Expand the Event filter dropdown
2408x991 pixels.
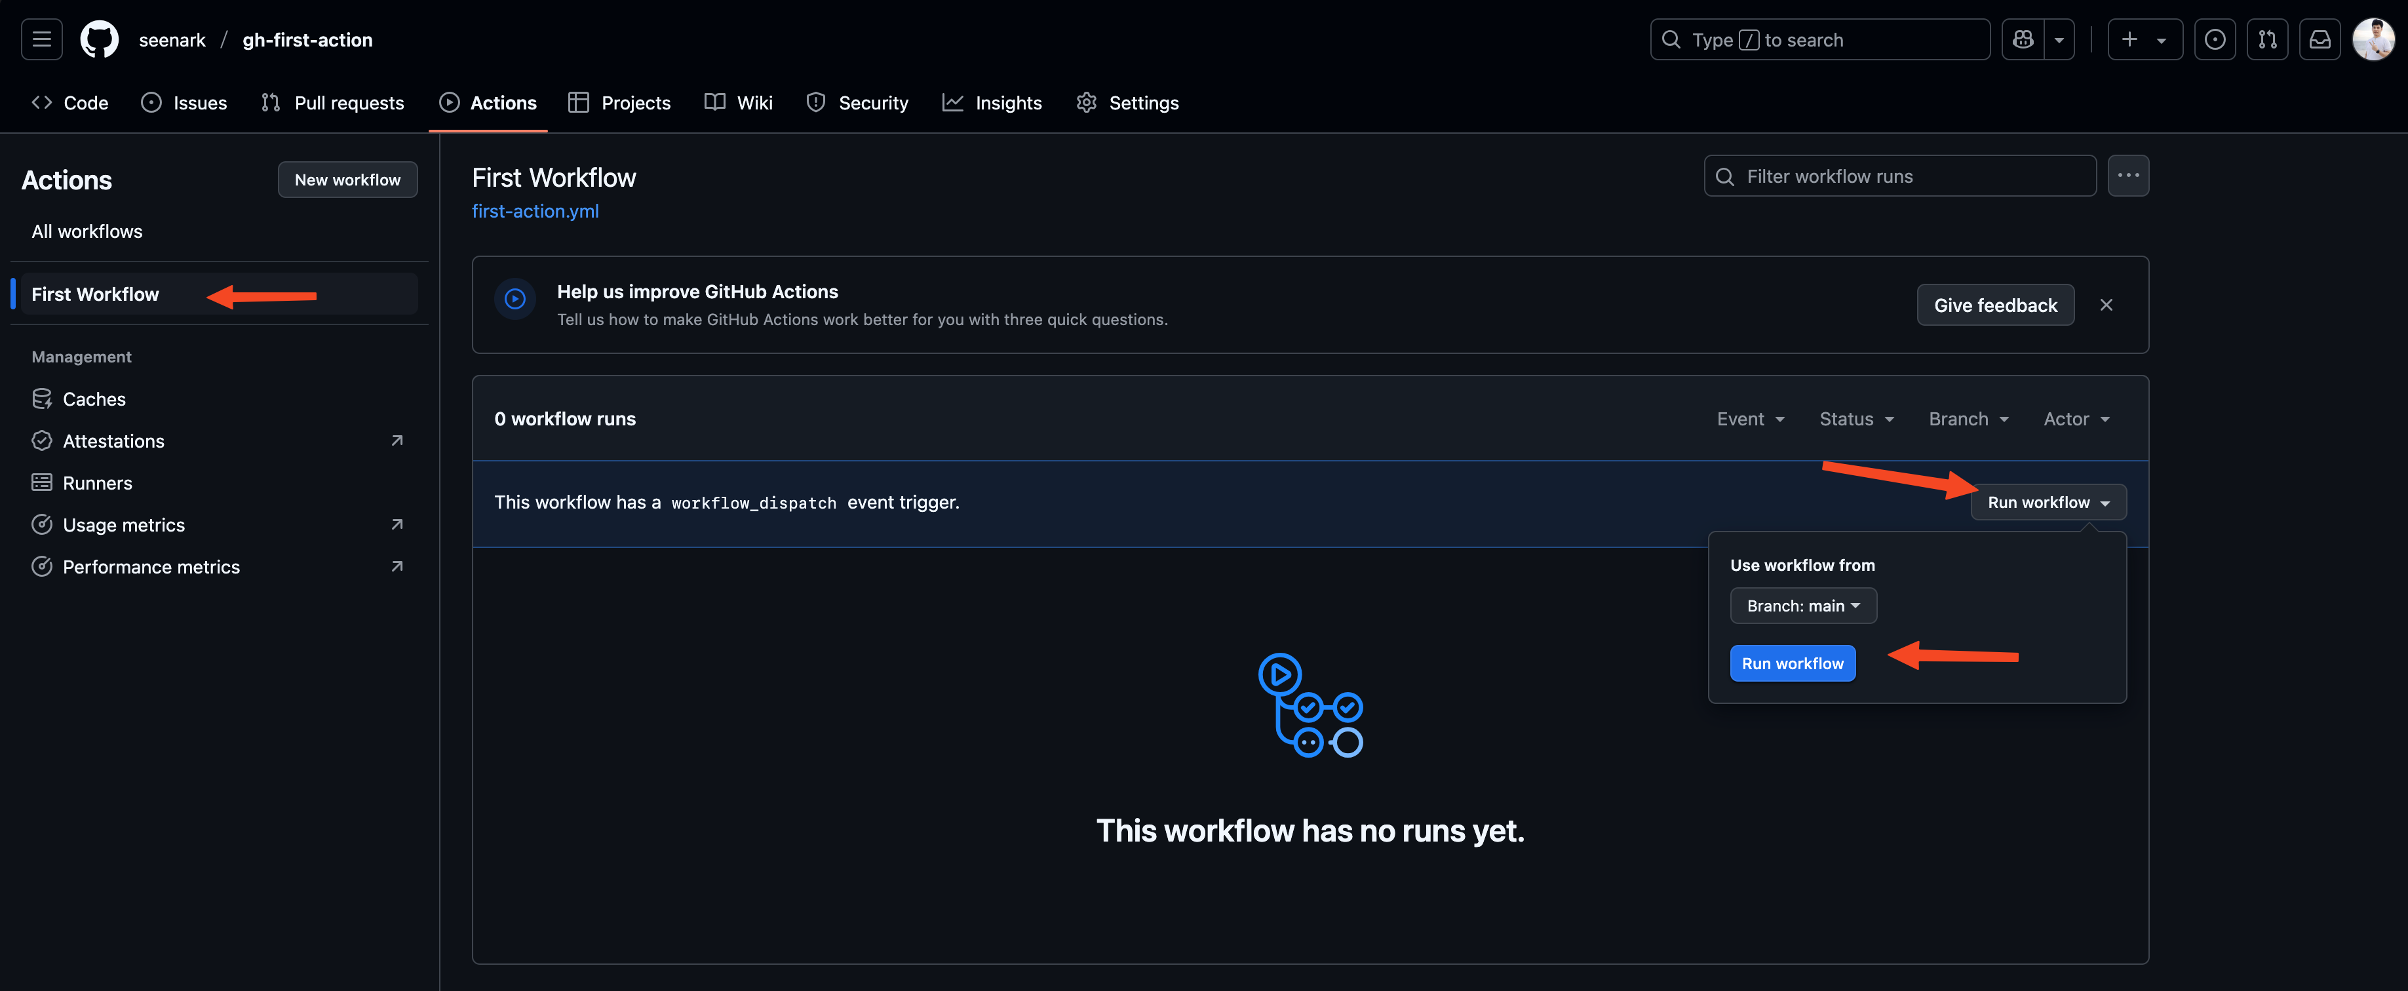point(1750,419)
